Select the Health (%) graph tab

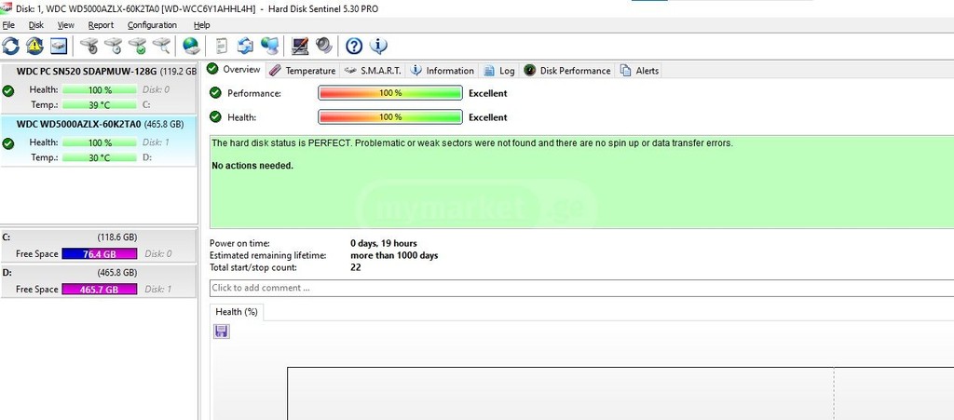pos(236,312)
